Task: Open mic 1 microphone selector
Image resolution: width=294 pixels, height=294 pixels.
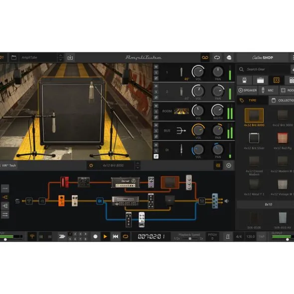Action: tap(181, 72)
